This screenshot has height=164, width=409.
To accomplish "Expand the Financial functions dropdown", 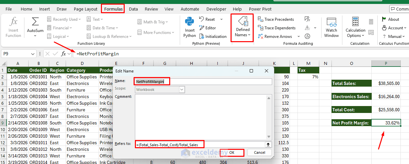I will 59,28.
